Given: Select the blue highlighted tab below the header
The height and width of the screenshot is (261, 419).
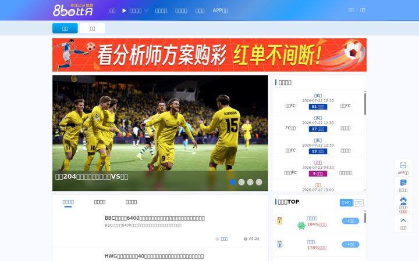Looking at the screenshot, I should point(65,28).
